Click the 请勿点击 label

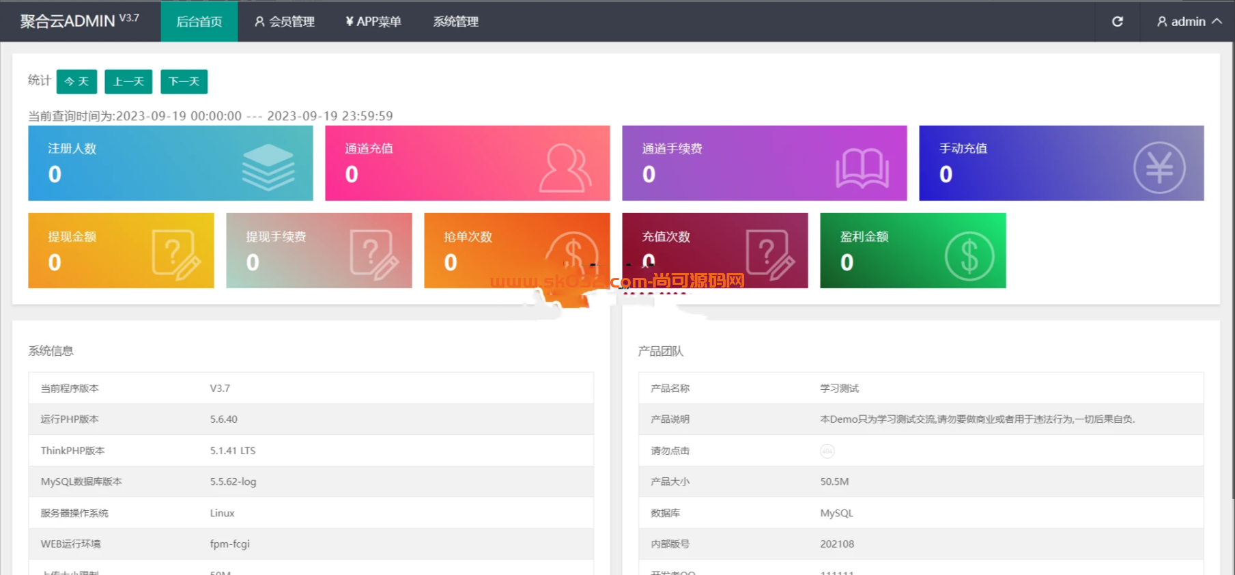coord(670,451)
